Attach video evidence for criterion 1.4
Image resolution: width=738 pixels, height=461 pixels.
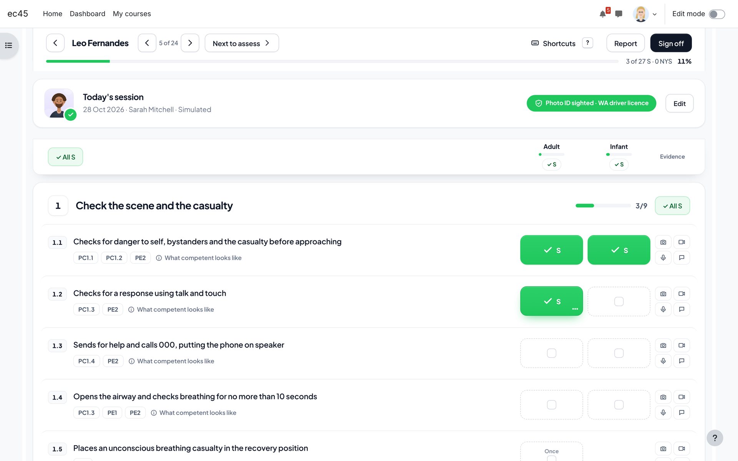pyautogui.click(x=681, y=397)
